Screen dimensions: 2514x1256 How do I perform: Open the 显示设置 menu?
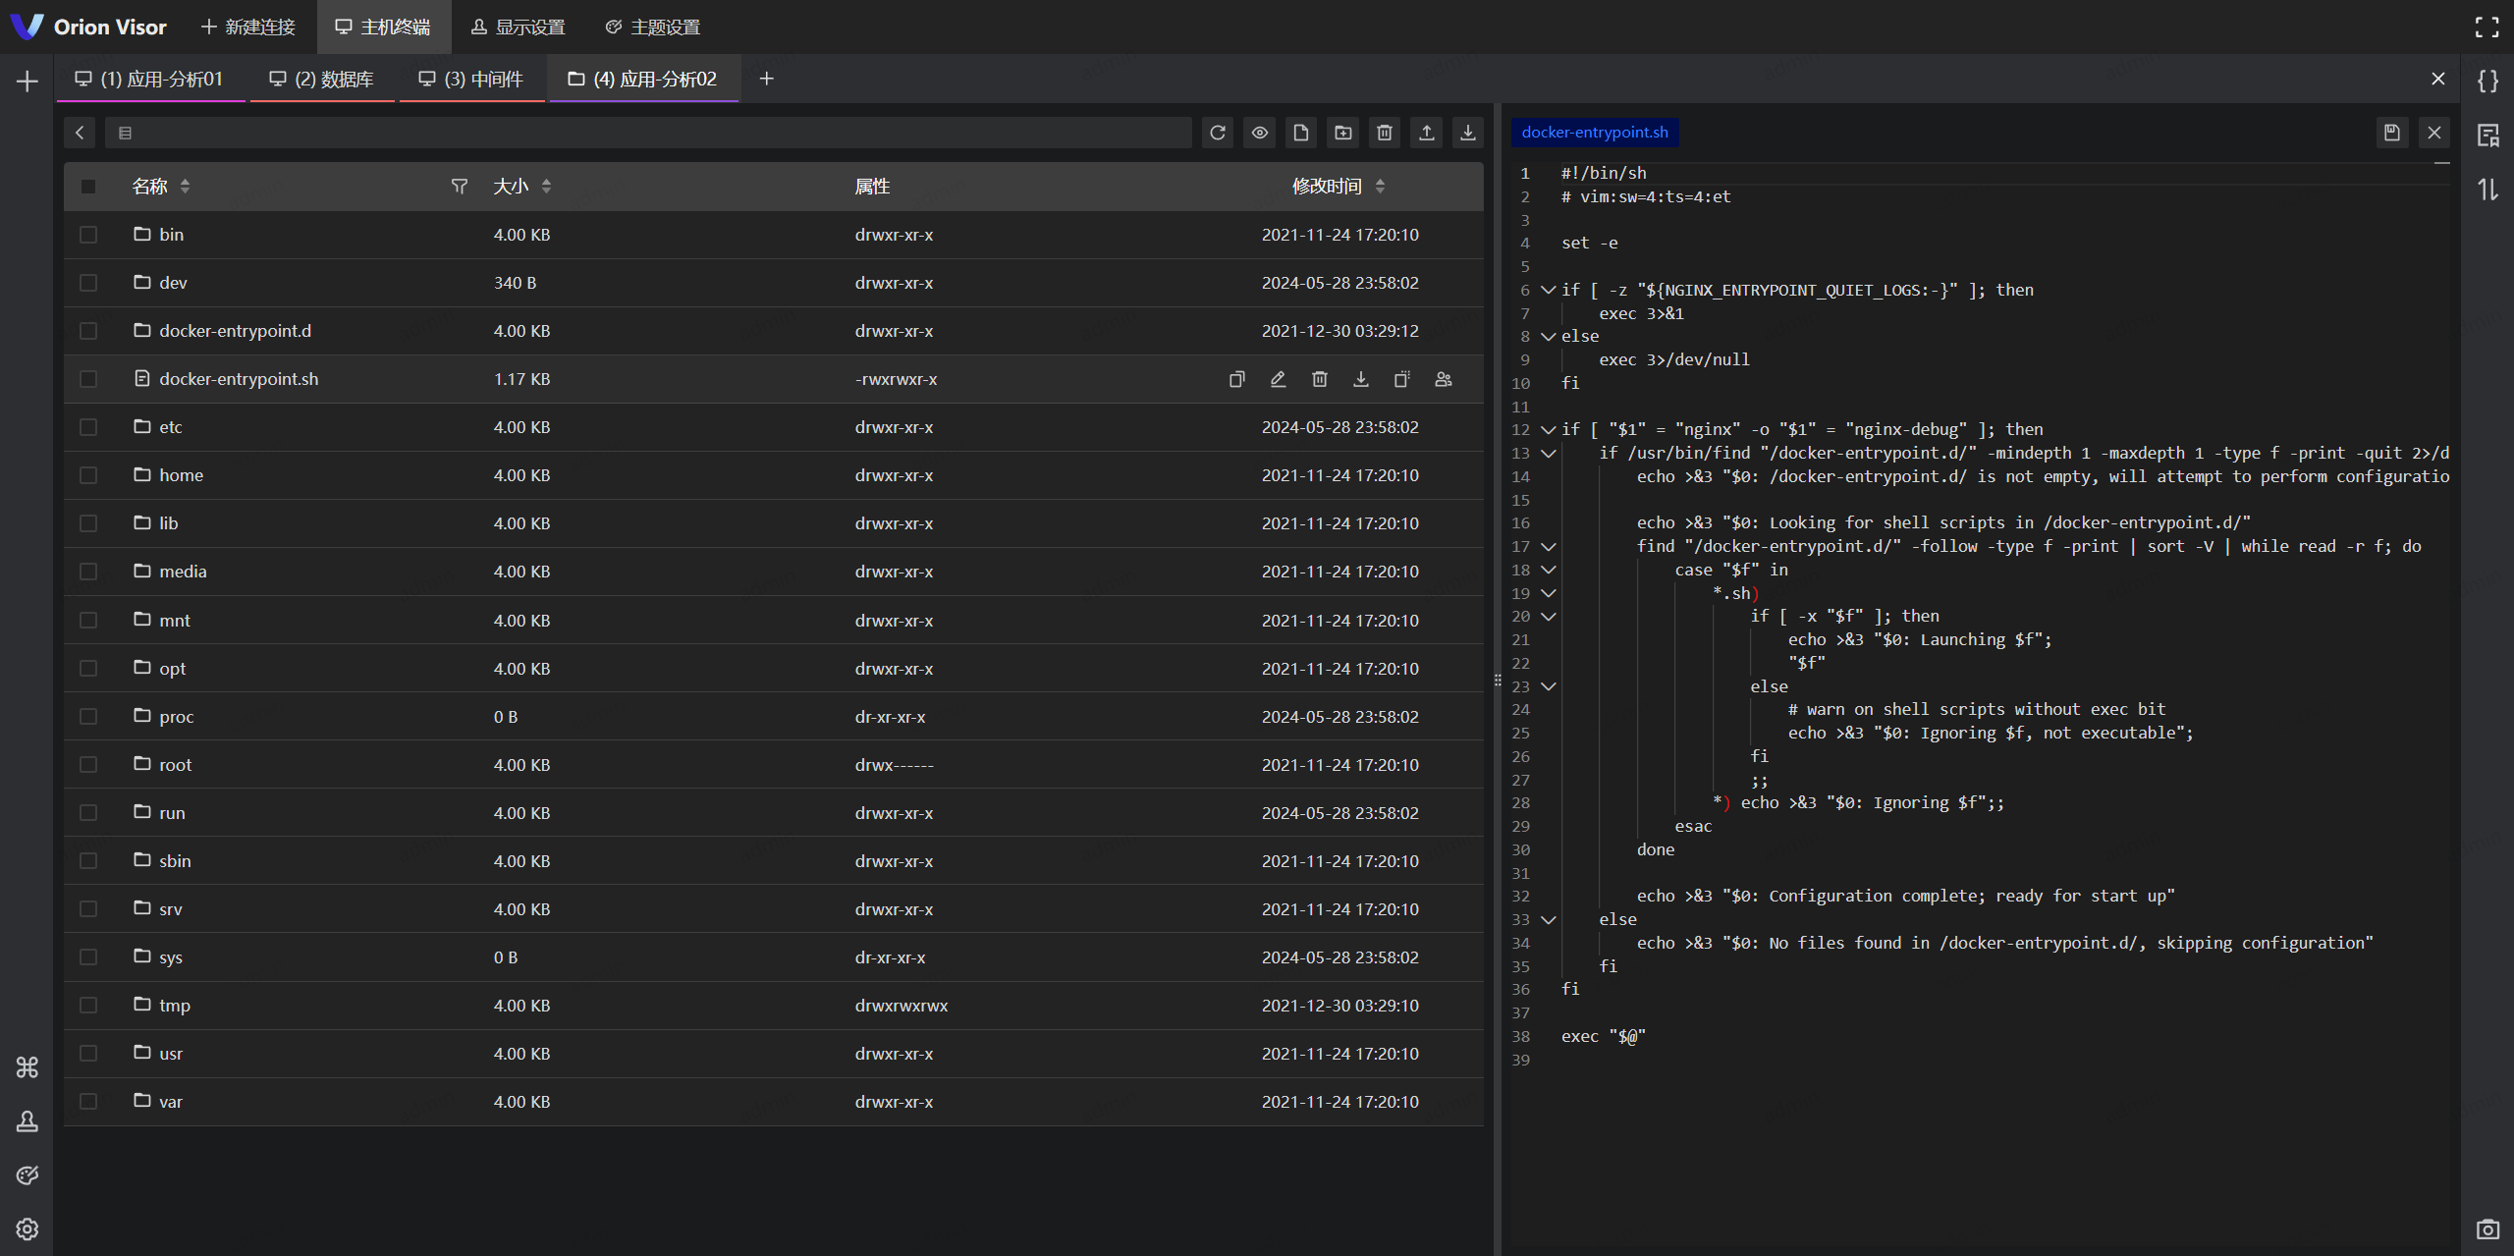(x=519, y=27)
